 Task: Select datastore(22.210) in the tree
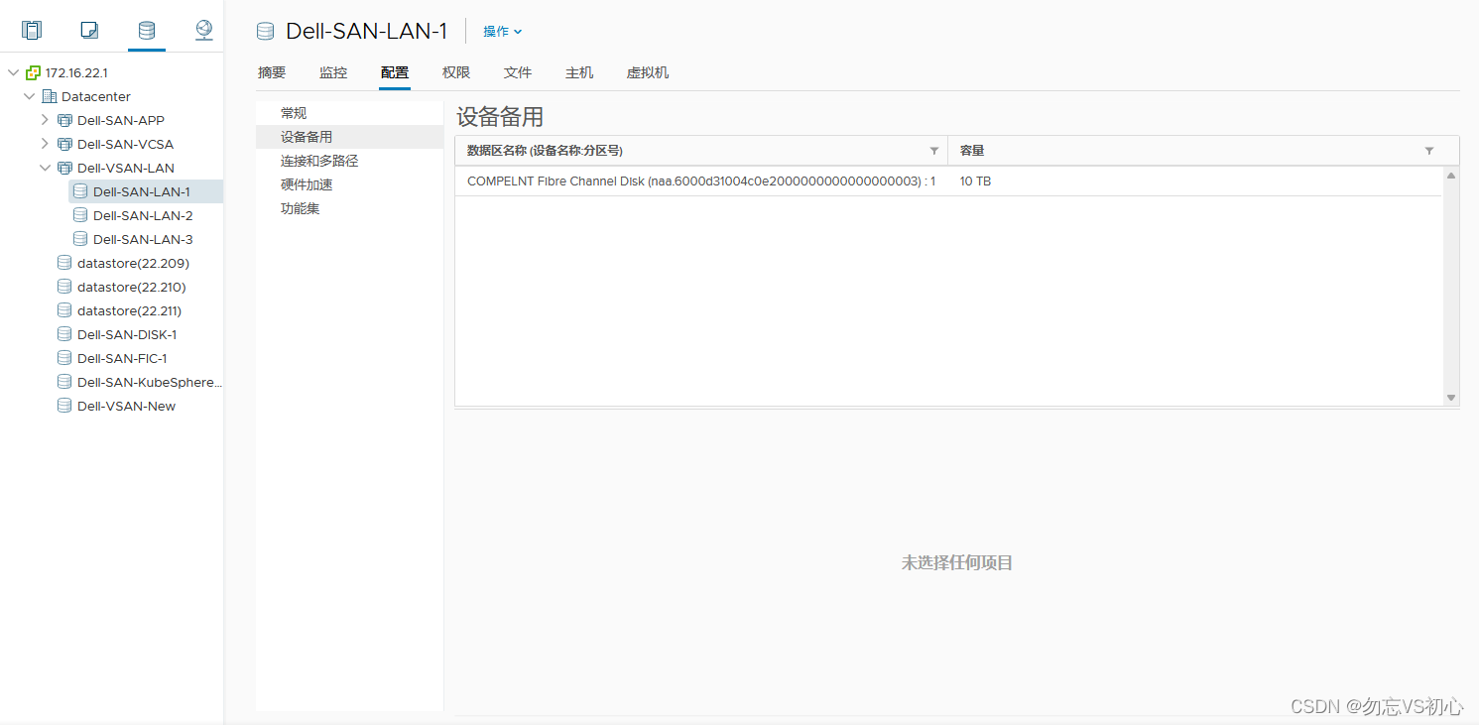click(131, 287)
